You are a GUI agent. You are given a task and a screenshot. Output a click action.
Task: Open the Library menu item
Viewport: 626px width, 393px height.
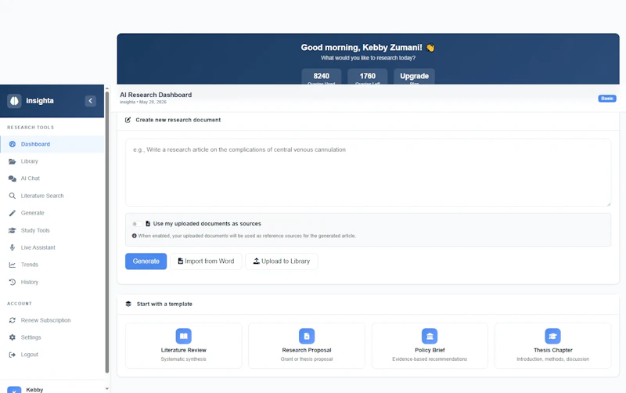tap(52, 161)
